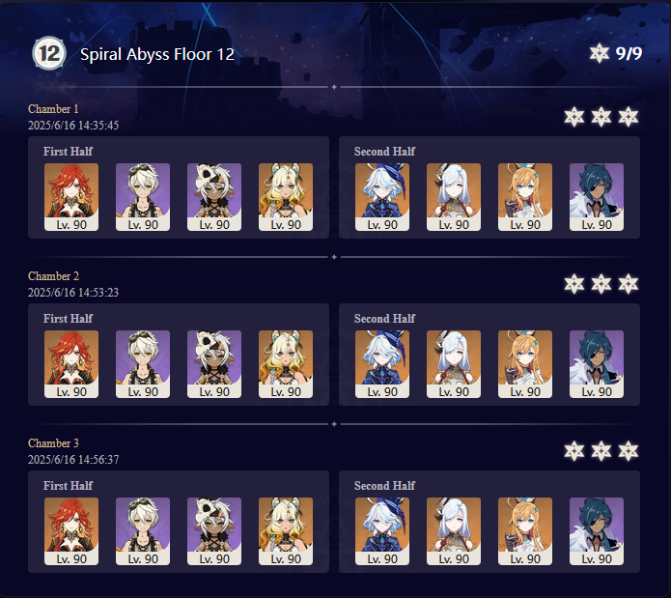Click the middle star of Chamber 3

coord(601,451)
